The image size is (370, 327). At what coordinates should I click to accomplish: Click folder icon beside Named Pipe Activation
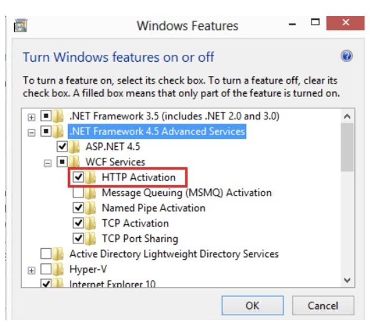(90, 208)
